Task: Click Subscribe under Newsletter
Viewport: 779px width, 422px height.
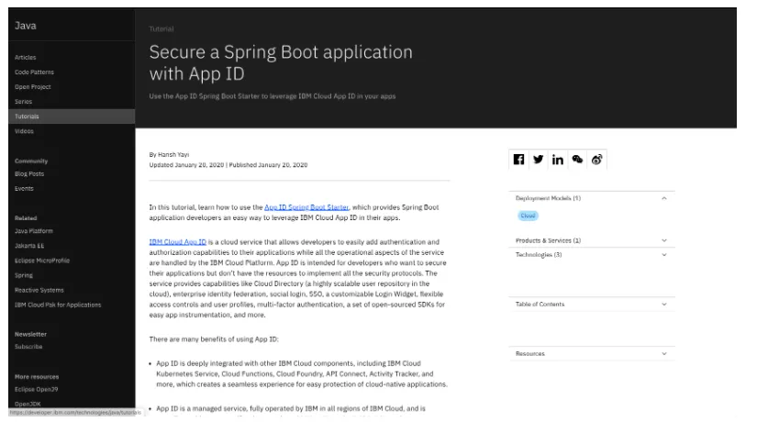Action: pyautogui.click(x=28, y=347)
